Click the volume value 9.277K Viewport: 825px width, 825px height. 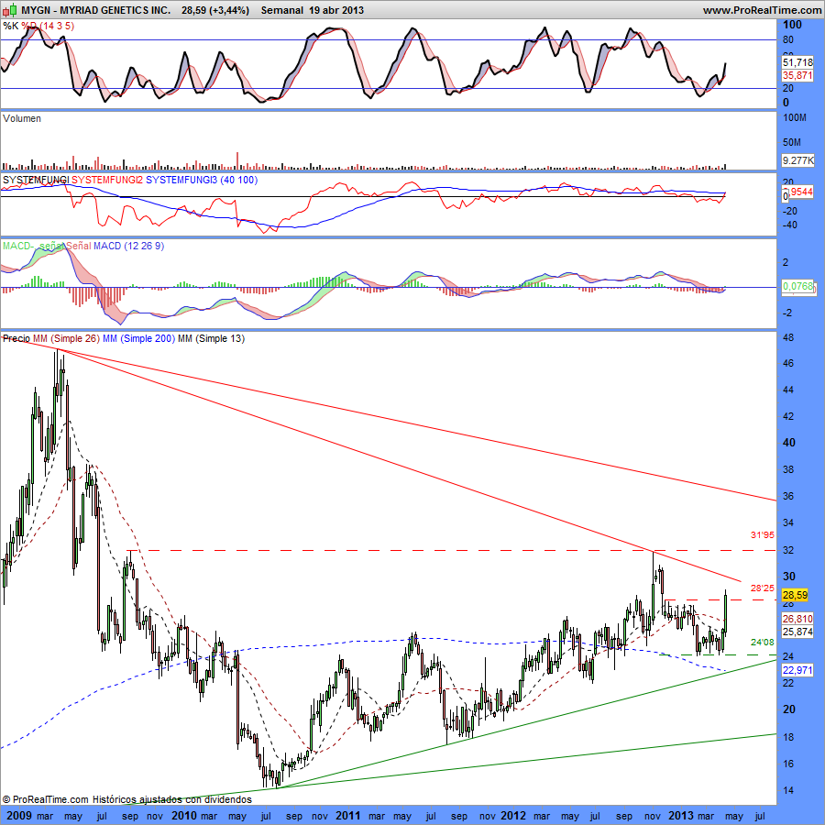pos(797,160)
